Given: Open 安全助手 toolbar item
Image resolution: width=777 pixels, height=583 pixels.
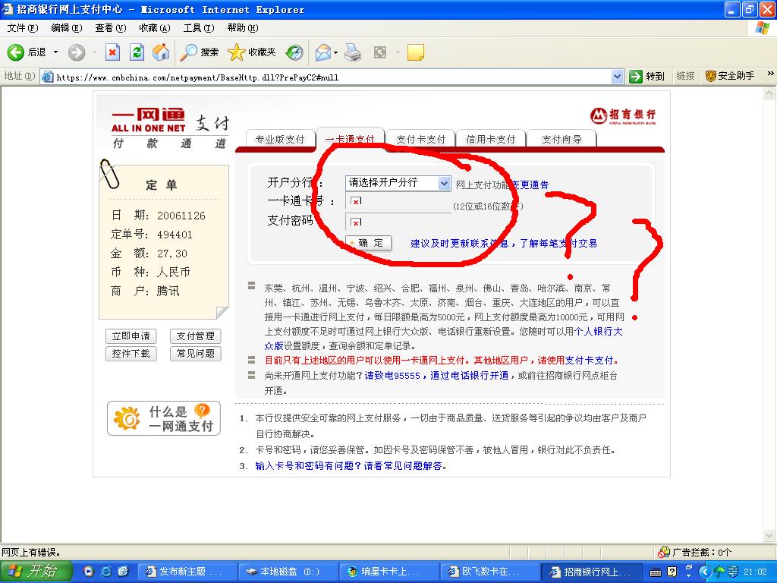Looking at the screenshot, I should (x=729, y=76).
